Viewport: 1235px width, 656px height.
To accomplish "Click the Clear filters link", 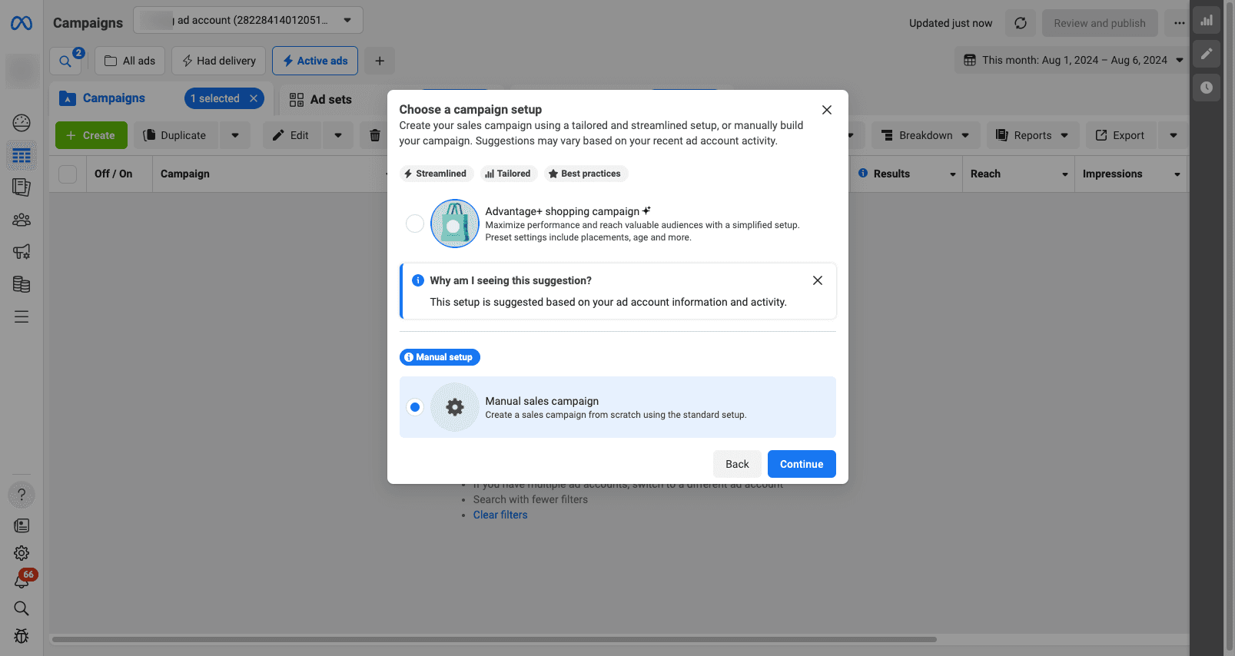I will click(x=500, y=515).
